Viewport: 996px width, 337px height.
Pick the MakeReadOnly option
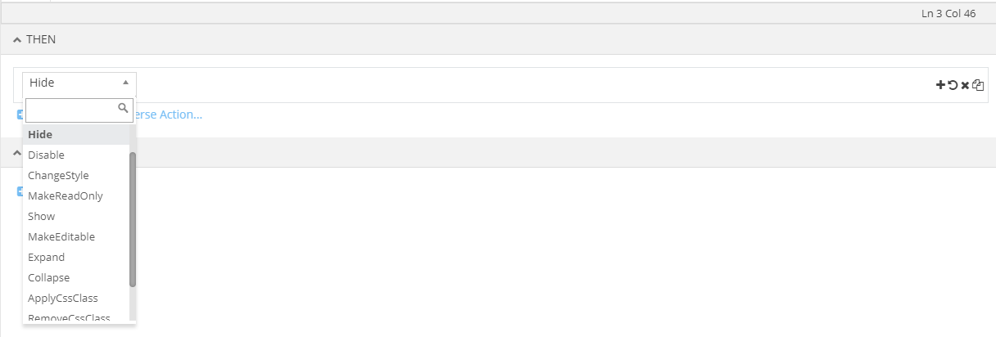pos(66,195)
